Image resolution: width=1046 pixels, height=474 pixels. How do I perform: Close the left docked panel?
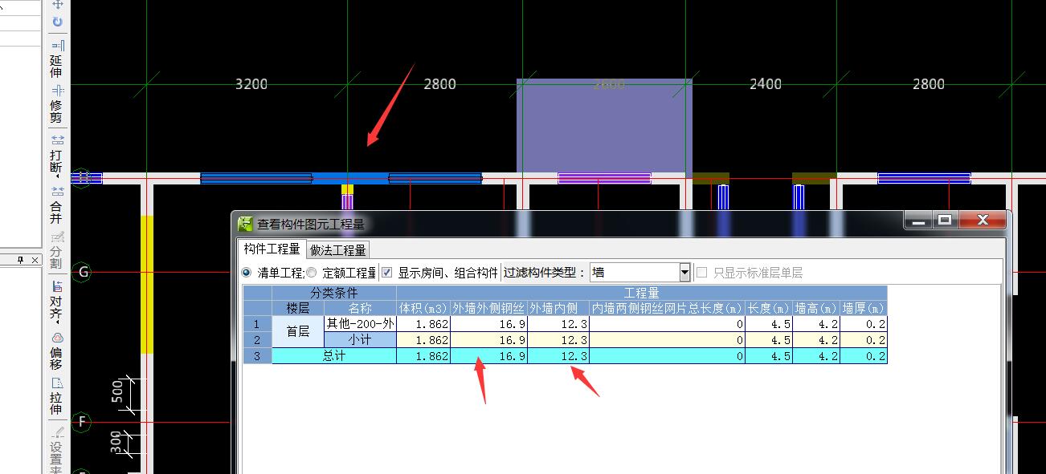35,260
